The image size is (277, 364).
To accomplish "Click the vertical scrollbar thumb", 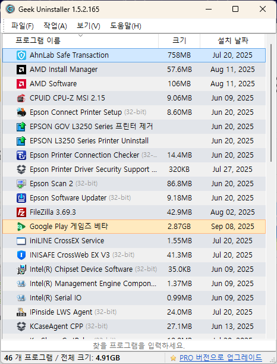I will coord(270,103).
